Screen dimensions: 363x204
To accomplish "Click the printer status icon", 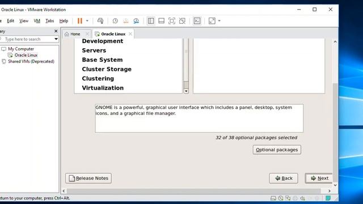I will tap(295, 198).
